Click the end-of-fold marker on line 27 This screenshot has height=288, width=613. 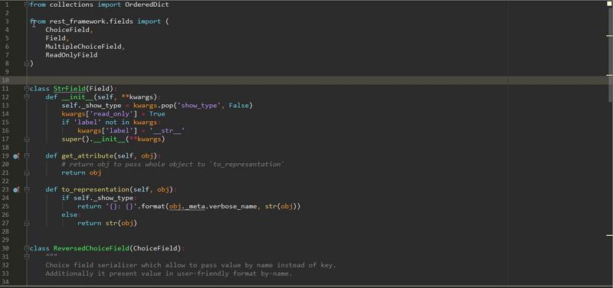(27, 223)
